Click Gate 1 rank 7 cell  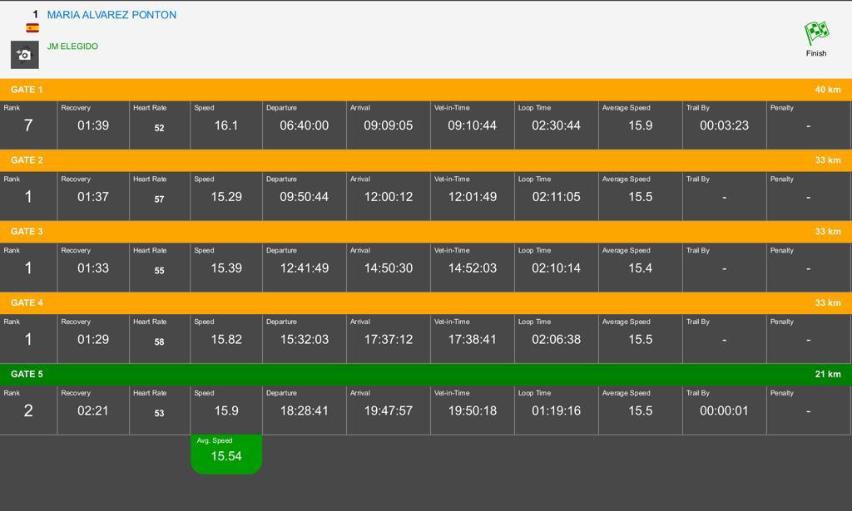(x=28, y=125)
